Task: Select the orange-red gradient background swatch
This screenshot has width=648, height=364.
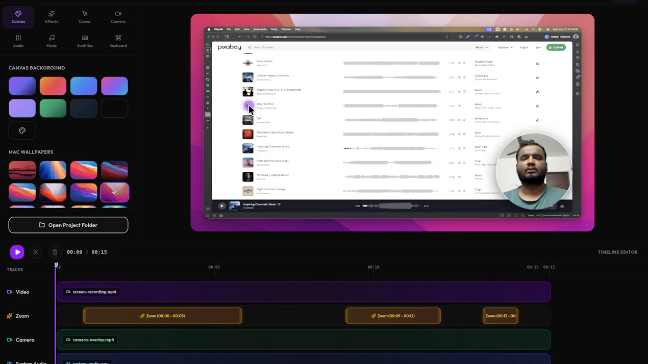Action: 53,86
